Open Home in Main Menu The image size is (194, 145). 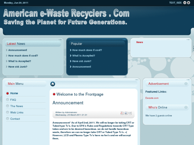[14, 93]
